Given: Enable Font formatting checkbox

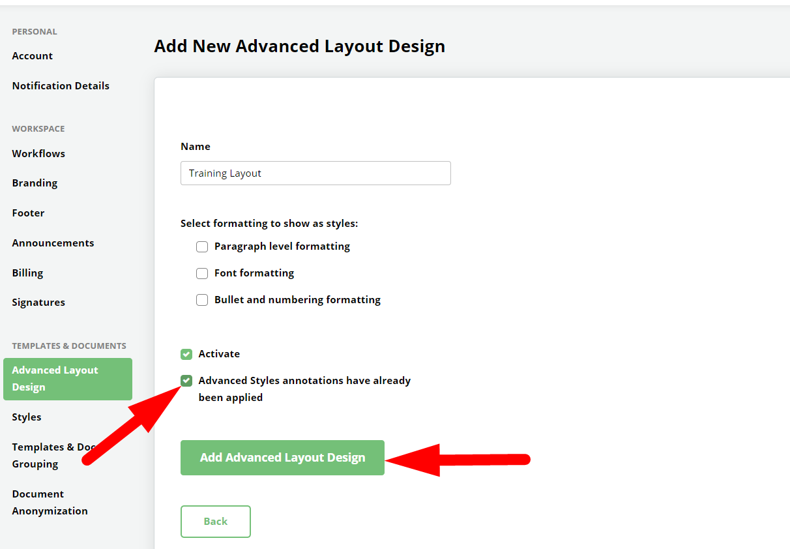Looking at the screenshot, I should [202, 273].
